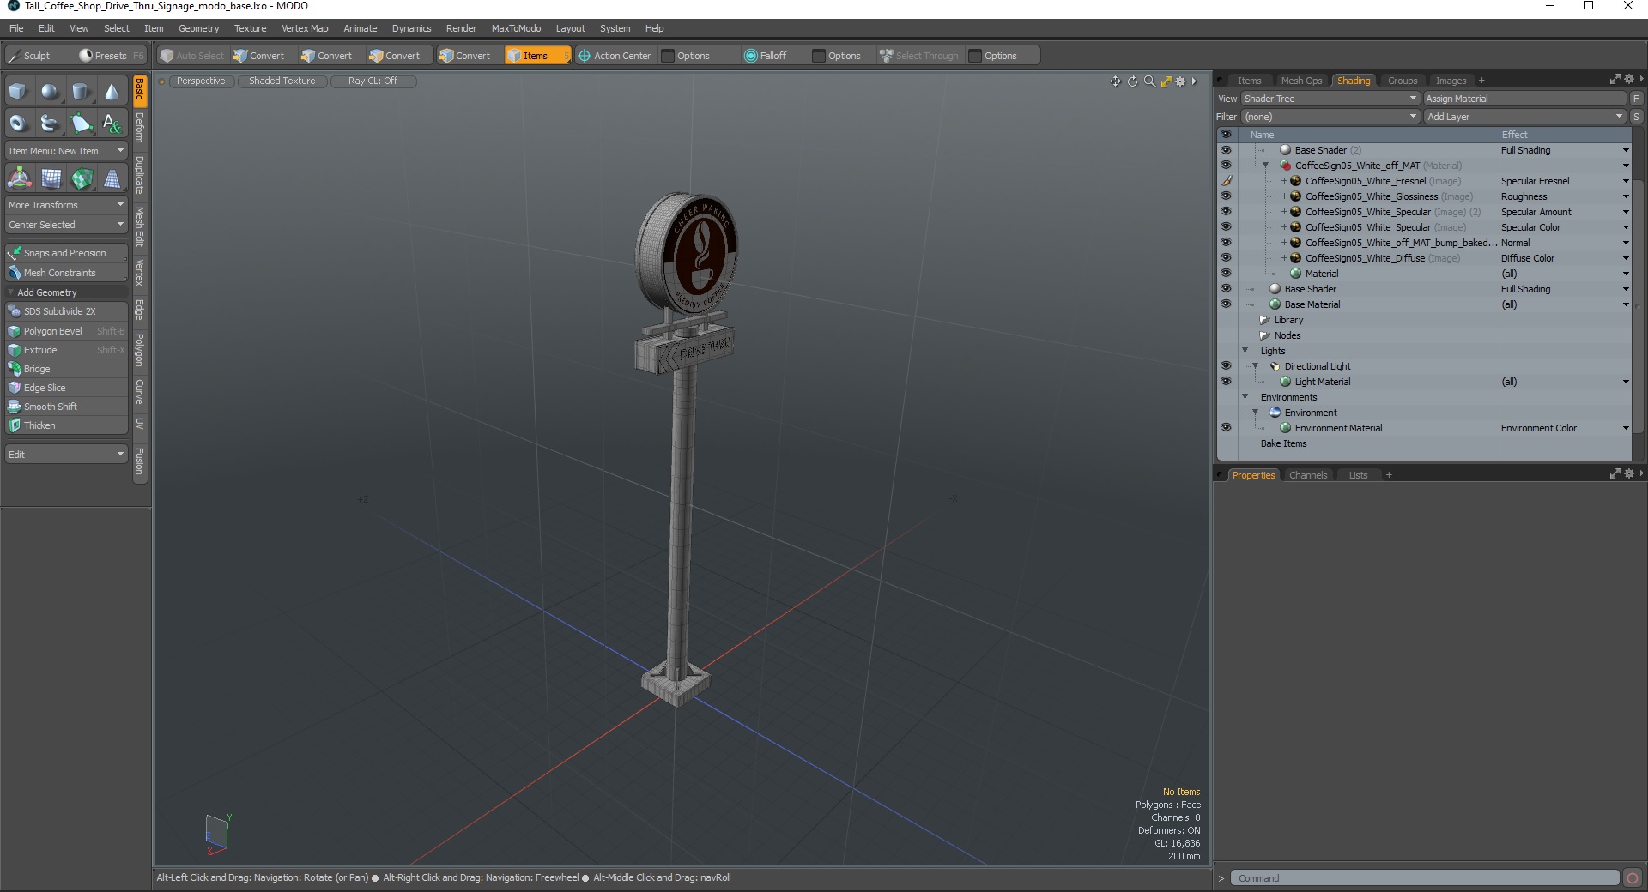Toggle visibility of Directional Light

point(1226,366)
